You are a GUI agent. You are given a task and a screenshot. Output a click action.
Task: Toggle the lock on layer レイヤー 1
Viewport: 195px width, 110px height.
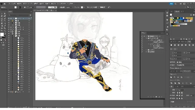click(11, 18)
